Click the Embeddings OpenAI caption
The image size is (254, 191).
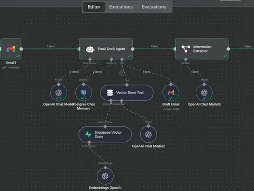tap(105, 188)
